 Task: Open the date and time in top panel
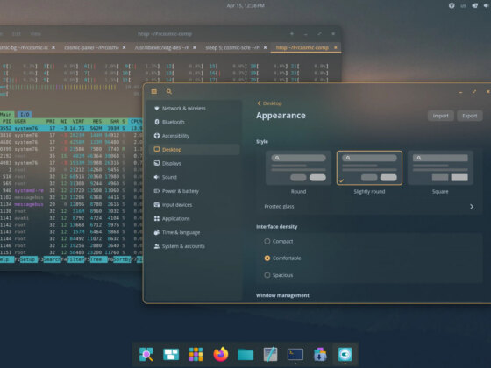pyautogui.click(x=245, y=5)
